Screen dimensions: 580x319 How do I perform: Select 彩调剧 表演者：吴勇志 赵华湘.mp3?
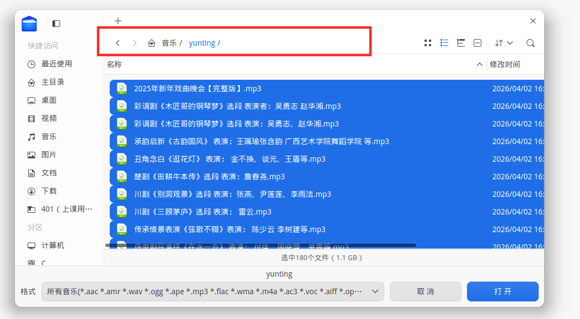click(x=326, y=106)
